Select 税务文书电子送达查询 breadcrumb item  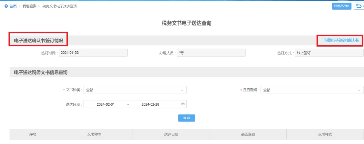60,6
